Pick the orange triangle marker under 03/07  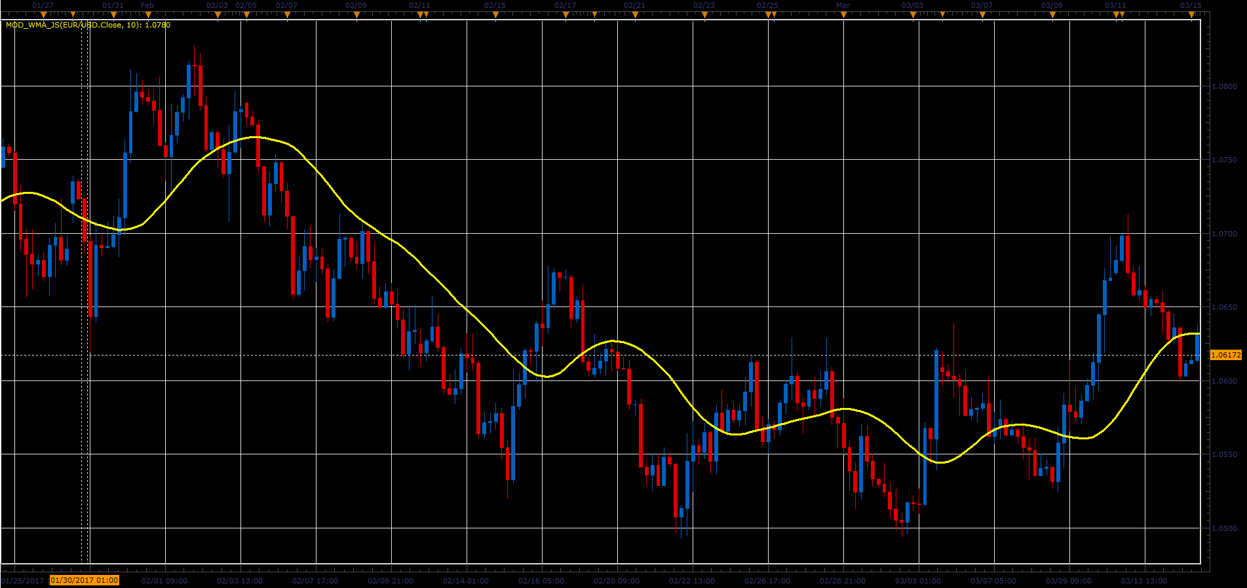pyautogui.click(x=982, y=14)
